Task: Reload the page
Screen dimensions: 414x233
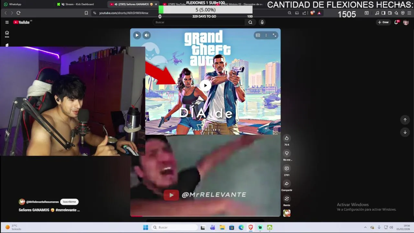Action: [18, 13]
